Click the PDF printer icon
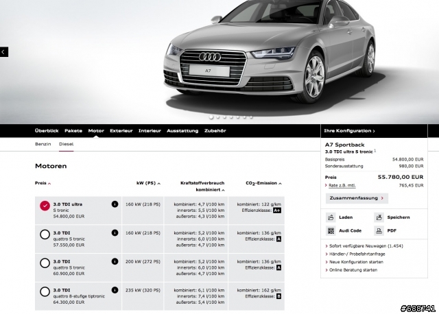 379,231
